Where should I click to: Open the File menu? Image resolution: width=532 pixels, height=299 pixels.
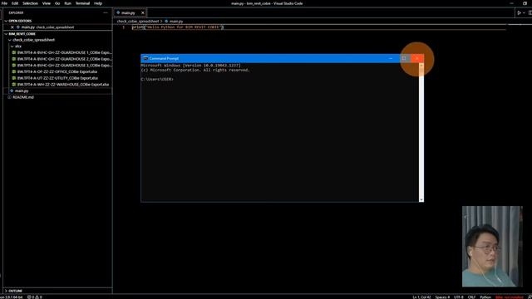pos(4,3)
